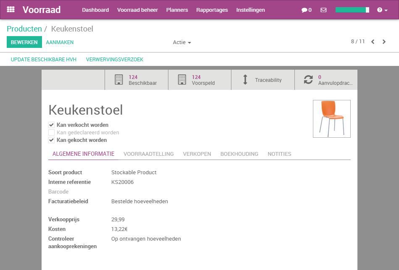This screenshot has width=399, height=270.
Task: Disable Kan gekocht worden
Action: click(x=51, y=140)
